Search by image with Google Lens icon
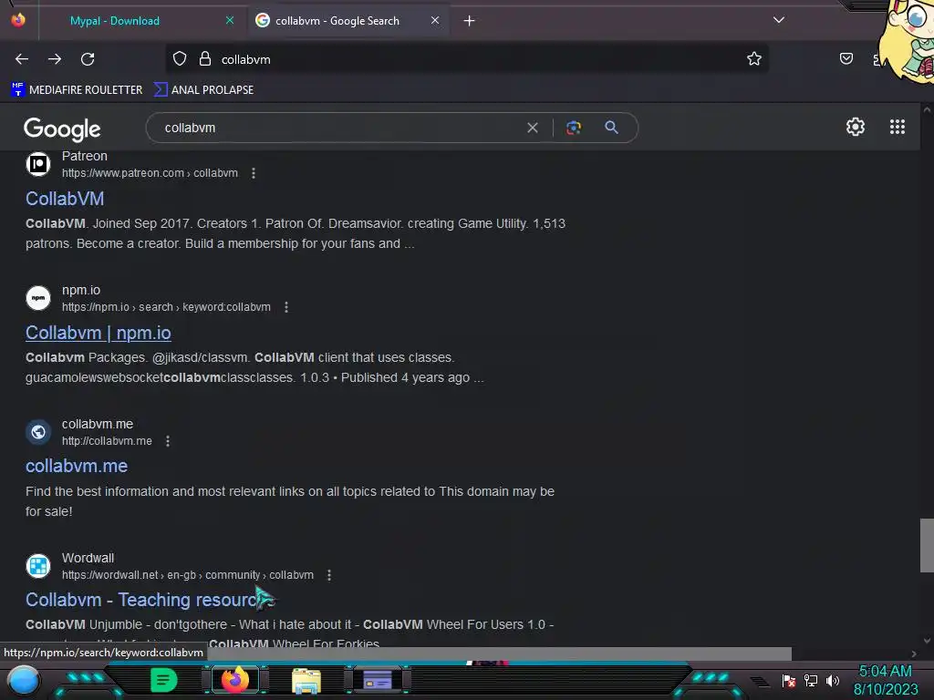Image resolution: width=934 pixels, height=700 pixels. click(573, 128)
